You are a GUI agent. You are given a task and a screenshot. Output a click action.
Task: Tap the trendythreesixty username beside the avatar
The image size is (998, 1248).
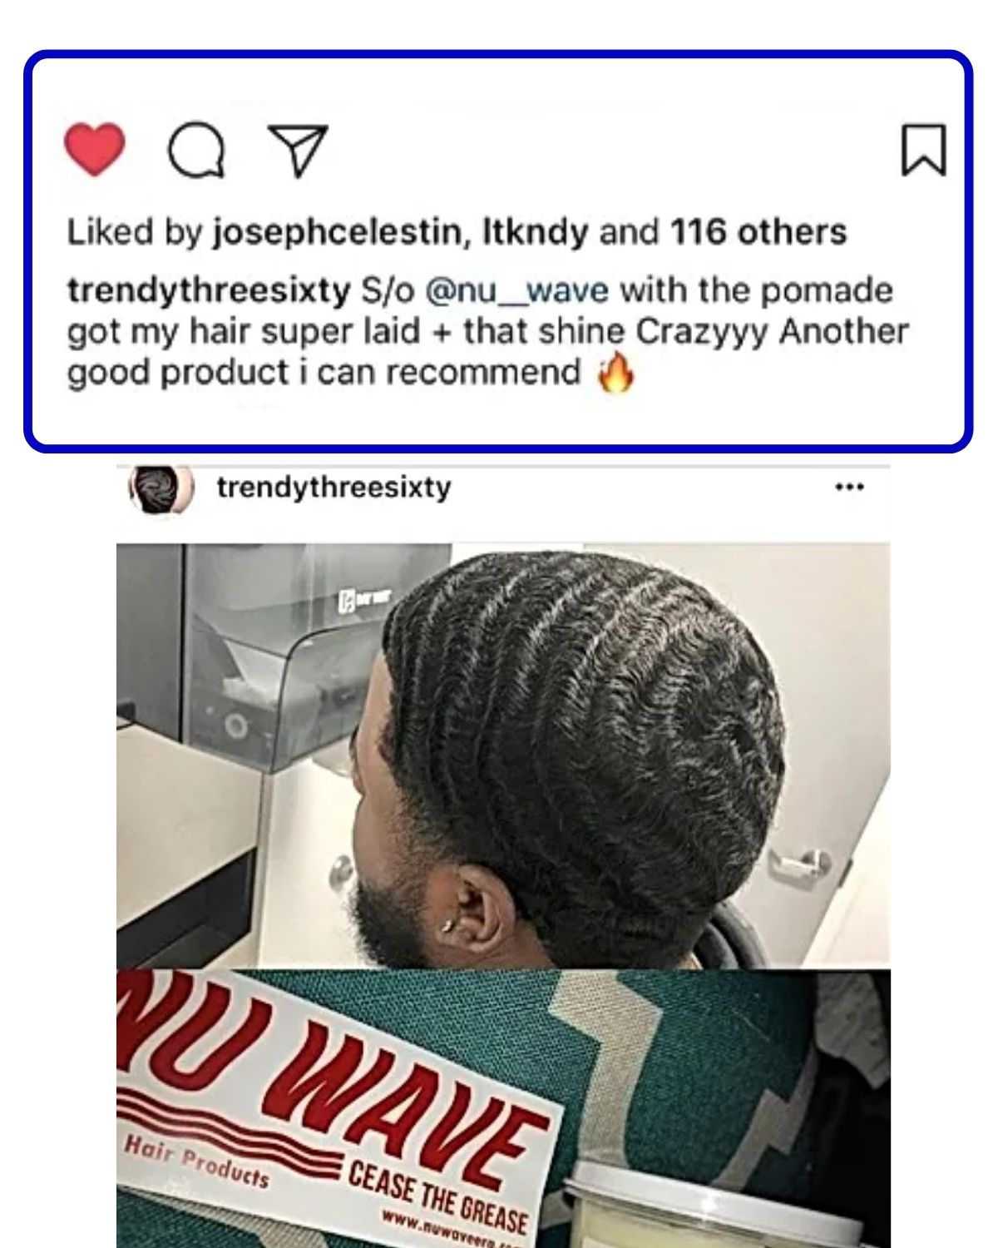point(333,487)
